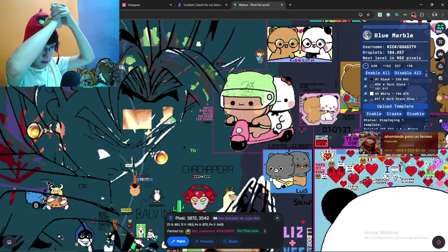Click the red target icon bottom right
The height and width of the screenshot is (252, 448).
(x=439, y=242)
